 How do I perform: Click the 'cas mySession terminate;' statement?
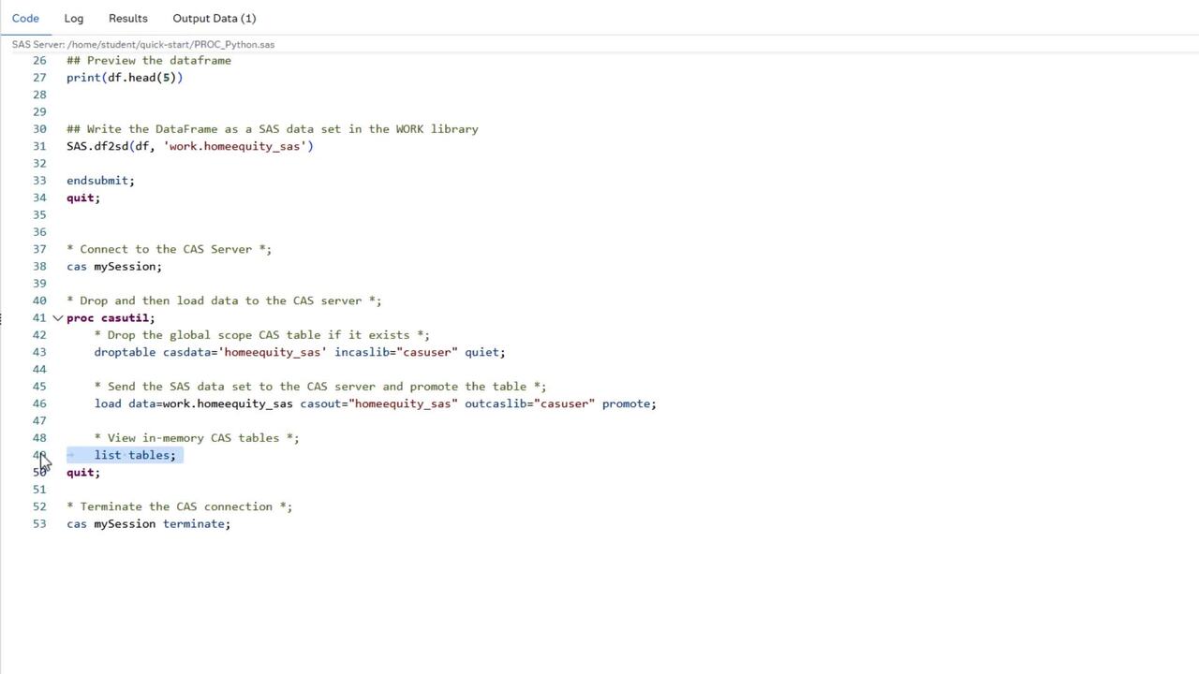[148, 523]
